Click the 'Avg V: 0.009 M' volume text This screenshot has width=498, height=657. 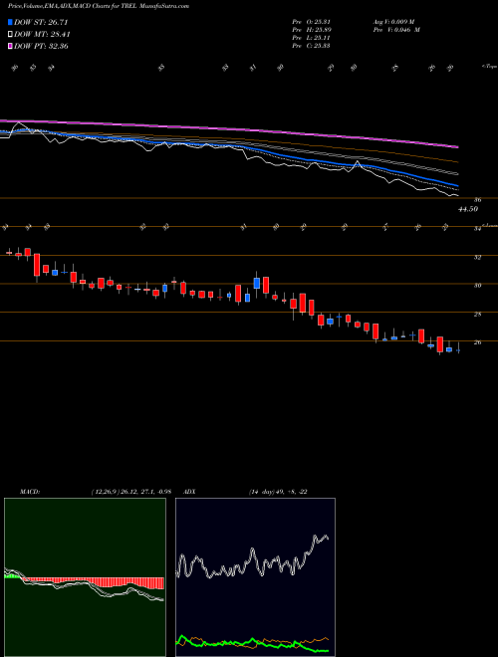[x=393, y=22]
